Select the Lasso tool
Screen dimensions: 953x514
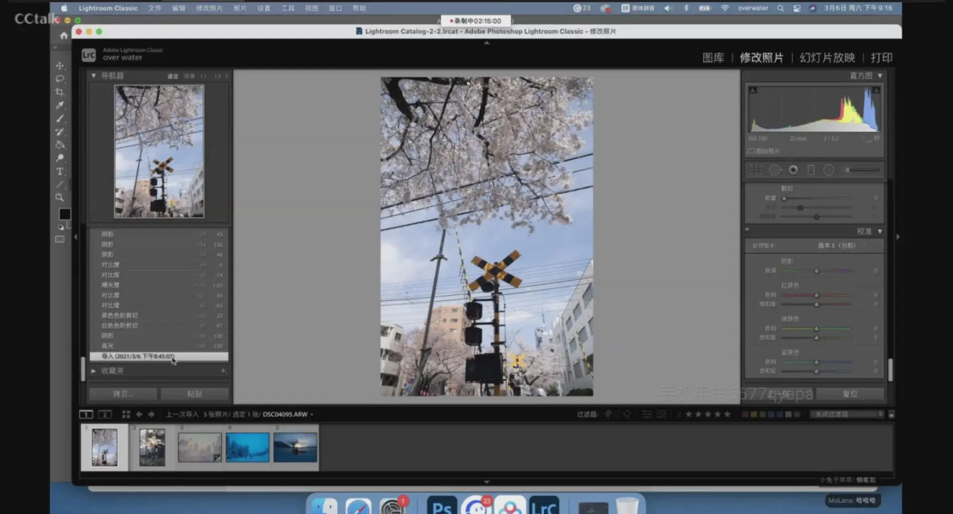coord(60,78)
